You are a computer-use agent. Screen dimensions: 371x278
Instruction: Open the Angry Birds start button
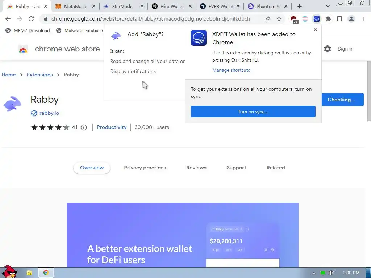(x=9, y=271)
